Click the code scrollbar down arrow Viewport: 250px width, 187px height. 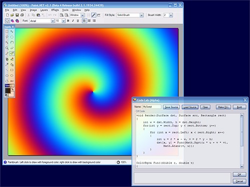click(x=242, y=166)
